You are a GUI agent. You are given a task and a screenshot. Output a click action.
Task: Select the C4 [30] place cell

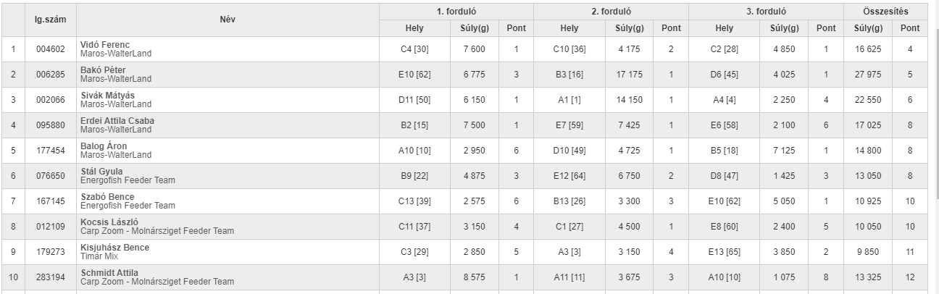pyautogui.click(x=414, y=49)
